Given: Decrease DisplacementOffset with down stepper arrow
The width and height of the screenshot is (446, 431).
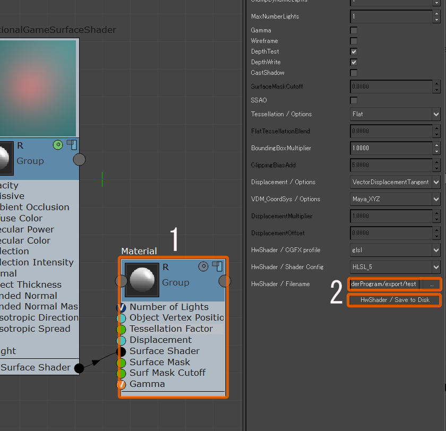Looking at the screenshot, I should click(436, 237).
